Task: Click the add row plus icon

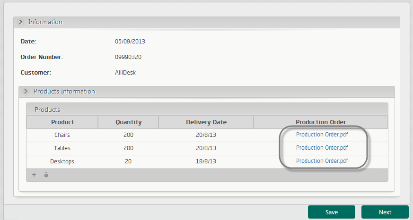Action: pos(34,175)
